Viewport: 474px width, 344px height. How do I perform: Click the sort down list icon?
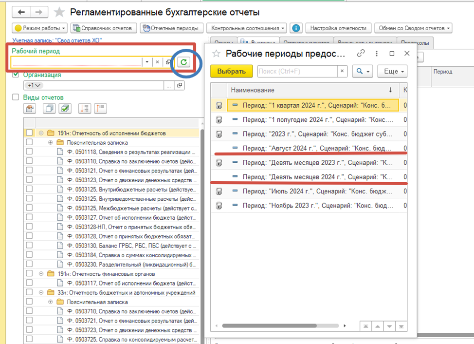point(84,108)
